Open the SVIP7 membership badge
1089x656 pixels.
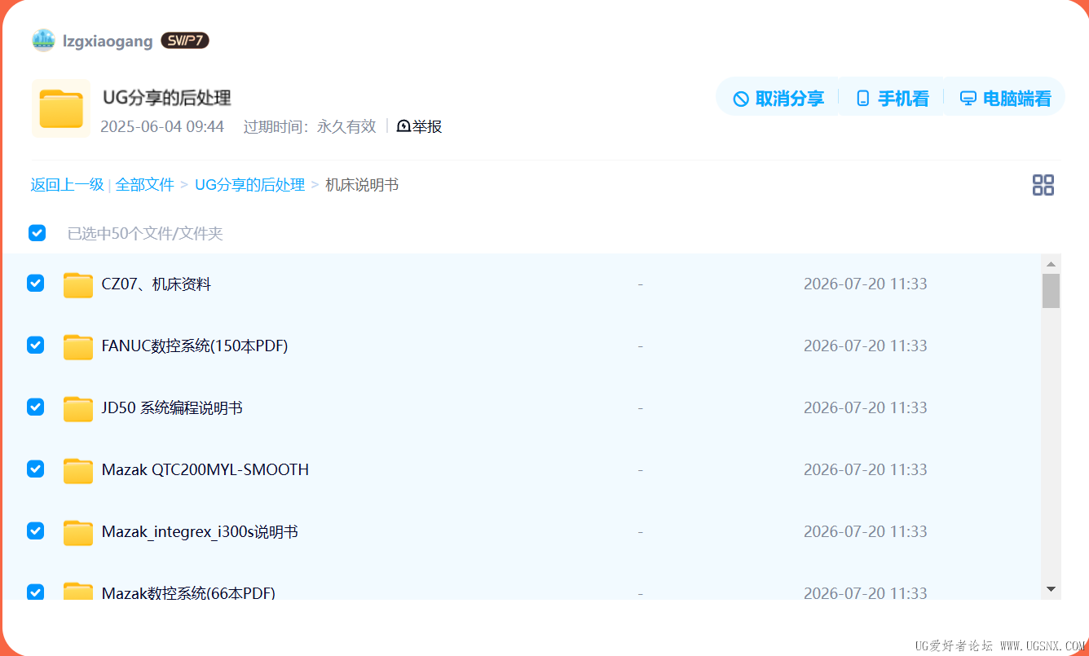coord(185,41)
